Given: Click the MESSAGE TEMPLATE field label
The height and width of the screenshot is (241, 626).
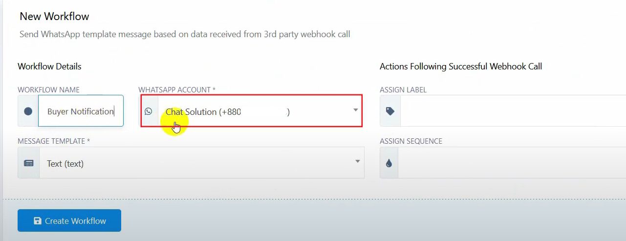Looking at the screenshot, I should [x=54, y=141].
